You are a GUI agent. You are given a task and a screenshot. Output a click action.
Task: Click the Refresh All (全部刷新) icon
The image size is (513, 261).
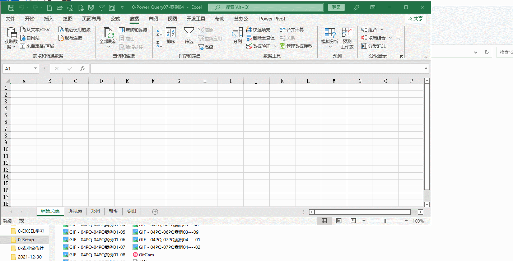(x=108, y=33)
